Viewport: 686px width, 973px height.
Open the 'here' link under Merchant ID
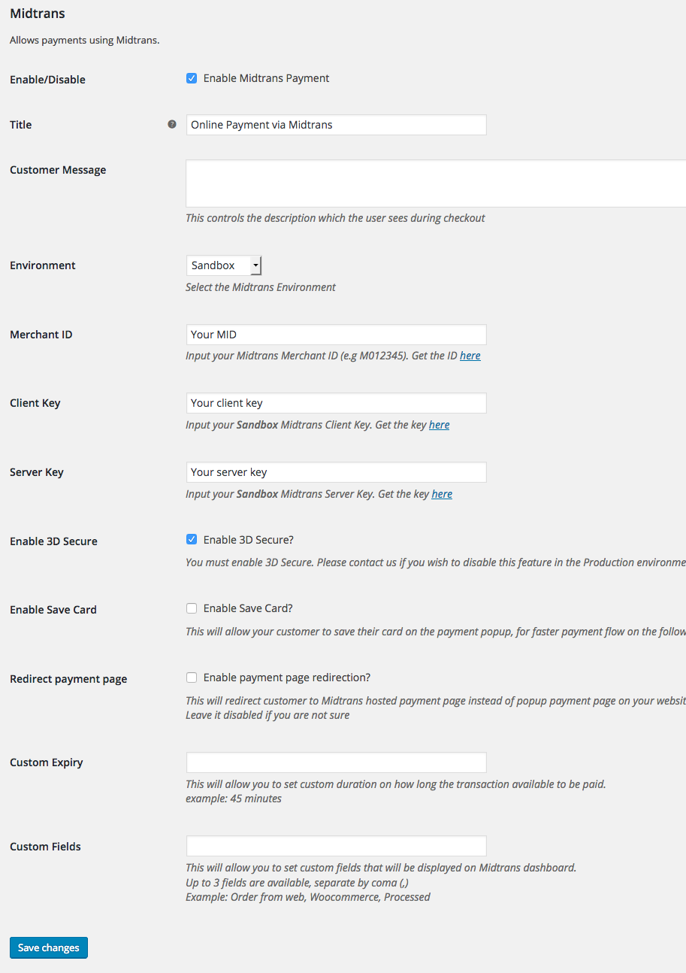[470, 356]
